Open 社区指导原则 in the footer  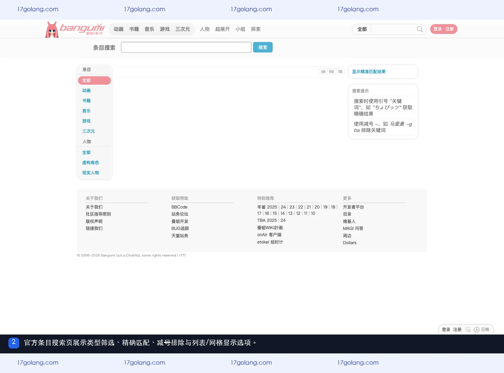[x=98, y=214]
